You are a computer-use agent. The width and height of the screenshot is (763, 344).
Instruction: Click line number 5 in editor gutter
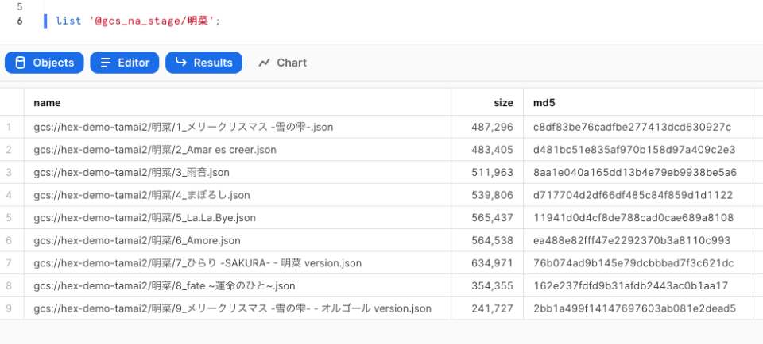click(19, 7)
